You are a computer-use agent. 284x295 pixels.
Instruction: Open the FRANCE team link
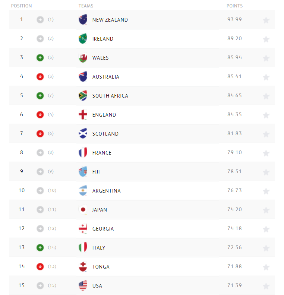click(102, 153)
